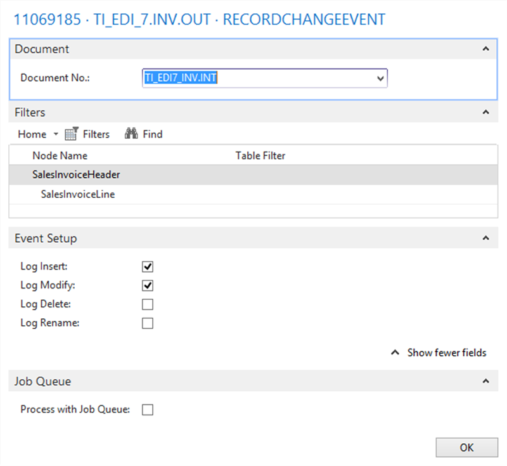Open the Home menu tab
Viewport: 507px width, 466px height.
coord(32,134)
